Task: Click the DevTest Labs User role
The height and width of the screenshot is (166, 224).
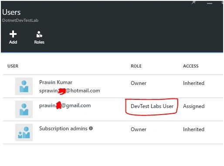Action: (152, 106)
